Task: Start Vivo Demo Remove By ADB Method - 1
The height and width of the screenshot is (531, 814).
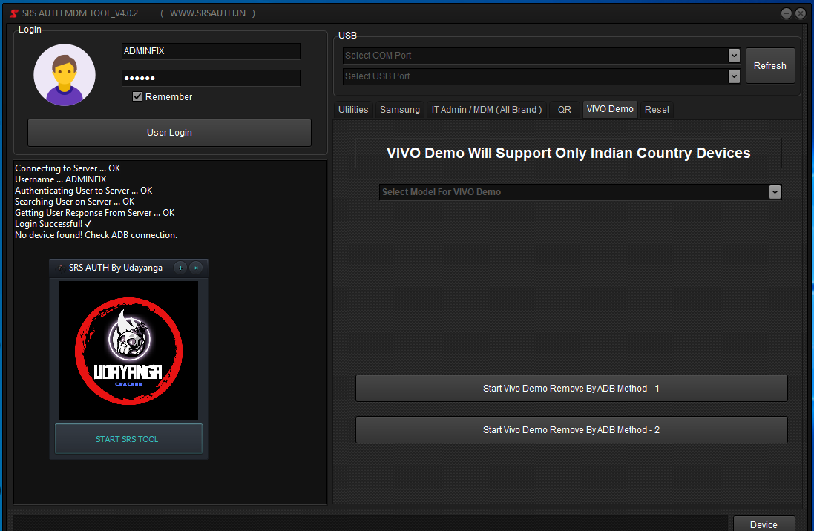Action: pos(571,389)
